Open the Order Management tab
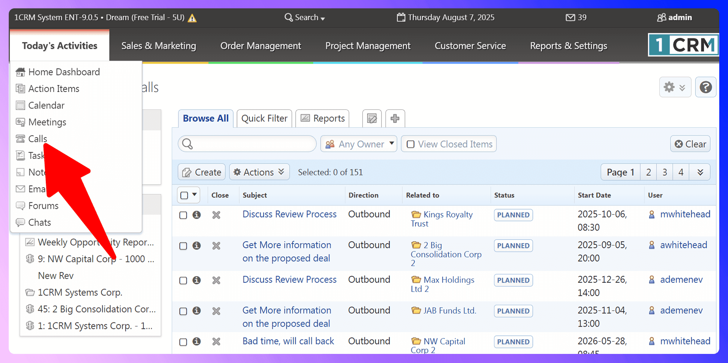The width and height of the screenshot is (728, 363). (x=260, y=46)
